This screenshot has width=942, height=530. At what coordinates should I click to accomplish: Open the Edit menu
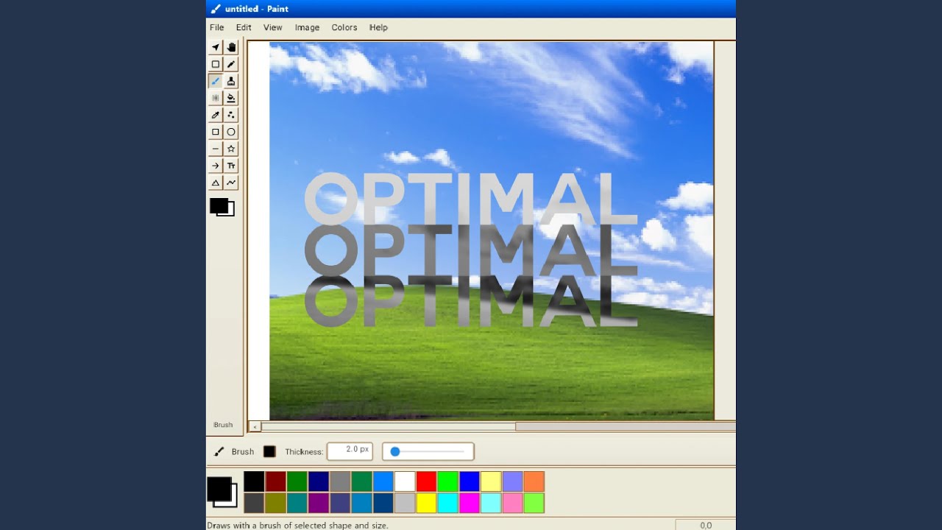click(244, 27)
